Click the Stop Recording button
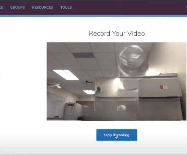Image resolution: width=187 pixels, height=155 pixels. (117, 135)
